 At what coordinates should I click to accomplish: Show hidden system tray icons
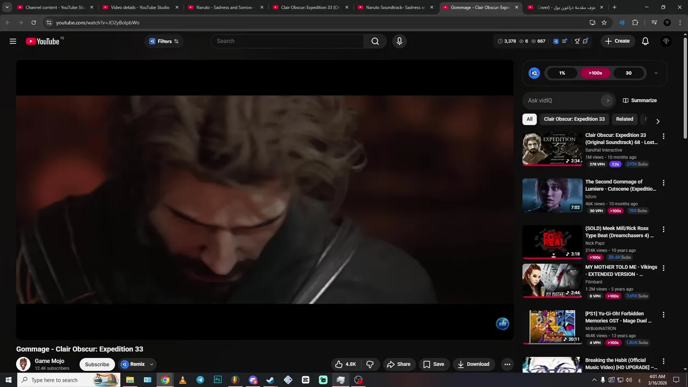pyautogui.click(x=594, y=380)
